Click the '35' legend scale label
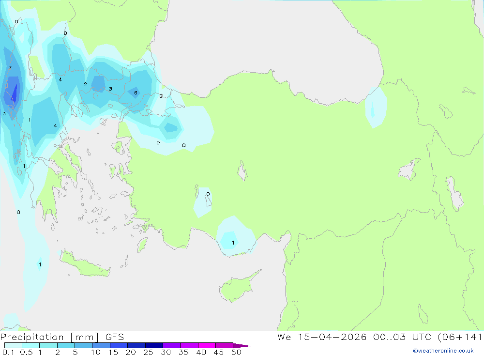Image resolution: width=484 pixels, height=355 pixels. (183, 352)
